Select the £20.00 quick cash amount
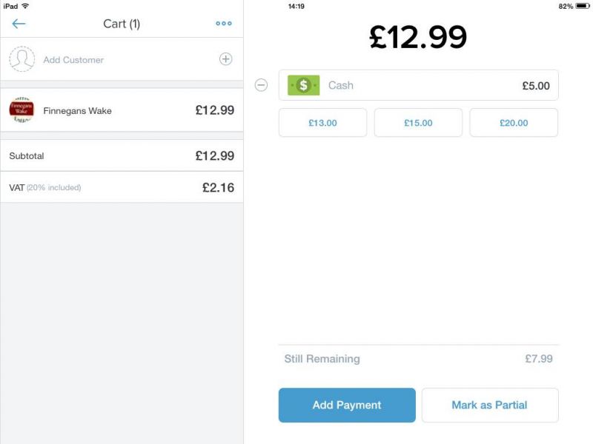This screenshot has width=593, height=444. 514,123
